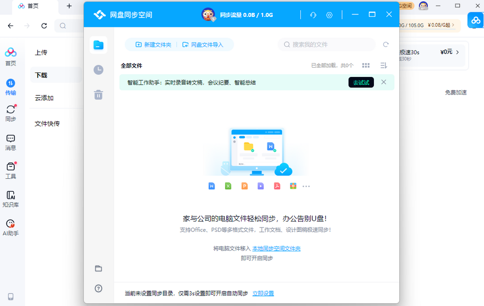
Task: Add a new tab with the plus button
Action: 69,6
